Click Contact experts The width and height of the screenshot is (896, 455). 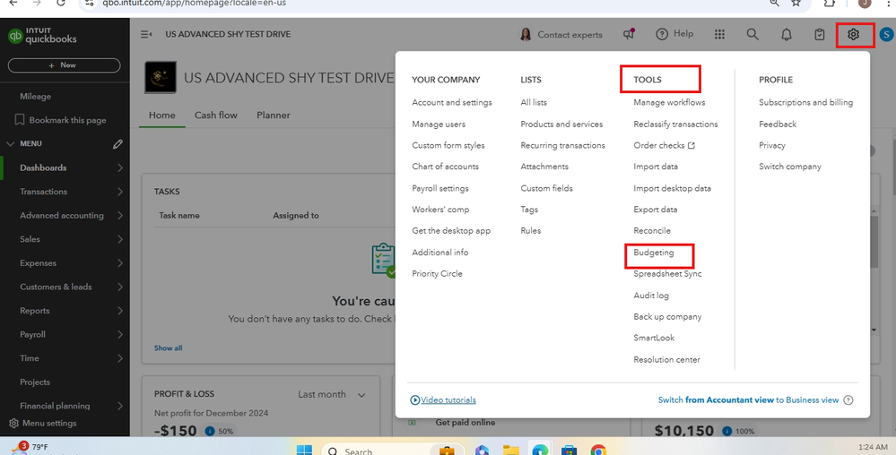point(561,34)
